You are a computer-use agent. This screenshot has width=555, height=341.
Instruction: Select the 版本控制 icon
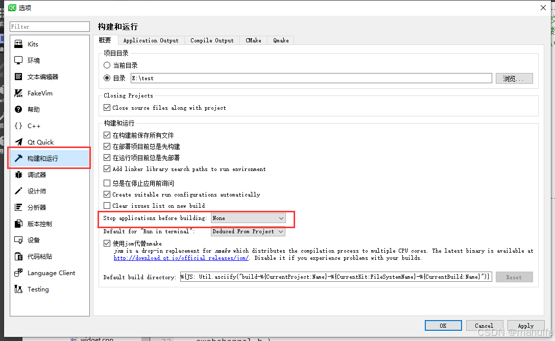[x=18, y=224]
